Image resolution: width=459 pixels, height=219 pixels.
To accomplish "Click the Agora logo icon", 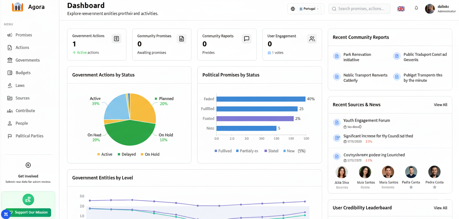I will 17,7.
